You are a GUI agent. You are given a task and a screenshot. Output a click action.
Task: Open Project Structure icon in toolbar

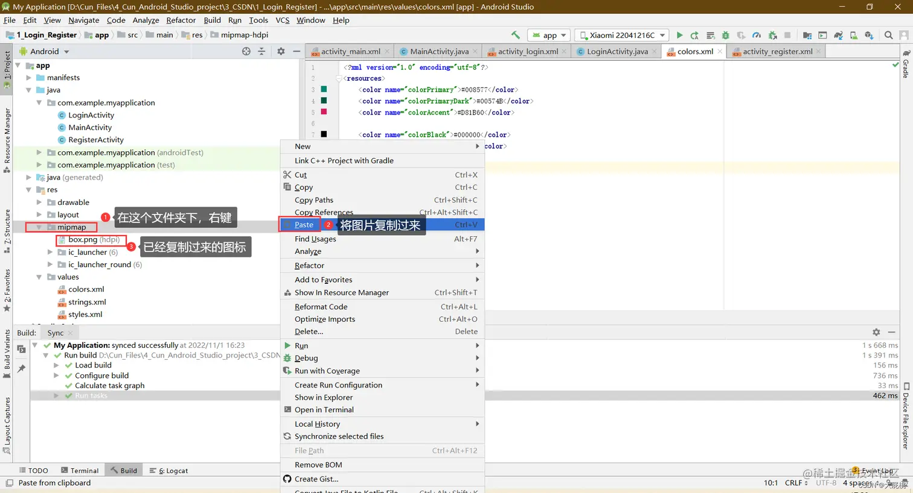coord(807,35)
